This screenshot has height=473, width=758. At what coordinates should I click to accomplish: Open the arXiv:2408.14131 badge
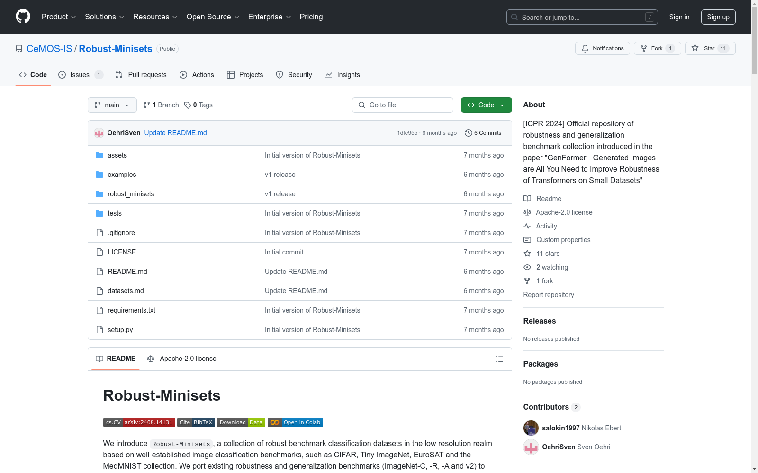139,422
